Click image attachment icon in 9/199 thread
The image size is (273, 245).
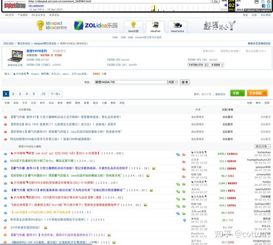(x=45, y=227)
